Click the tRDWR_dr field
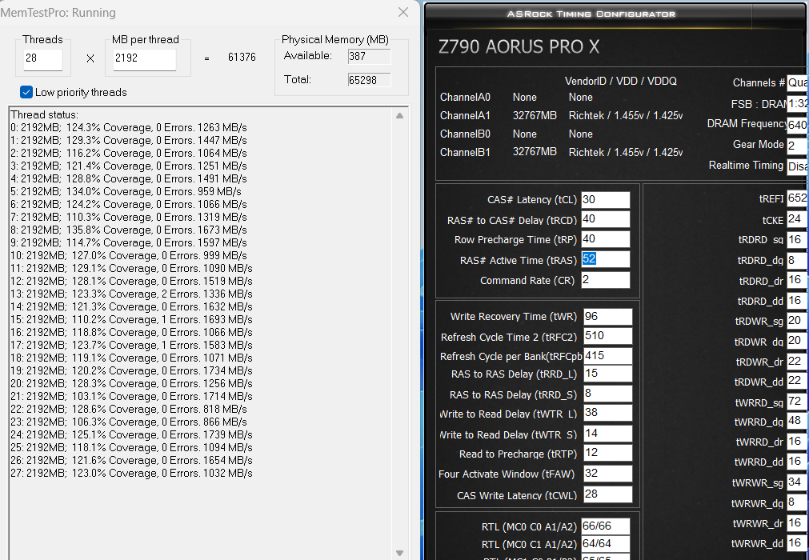Viewport: 809px width, 560px height. [x=798, y=362]
